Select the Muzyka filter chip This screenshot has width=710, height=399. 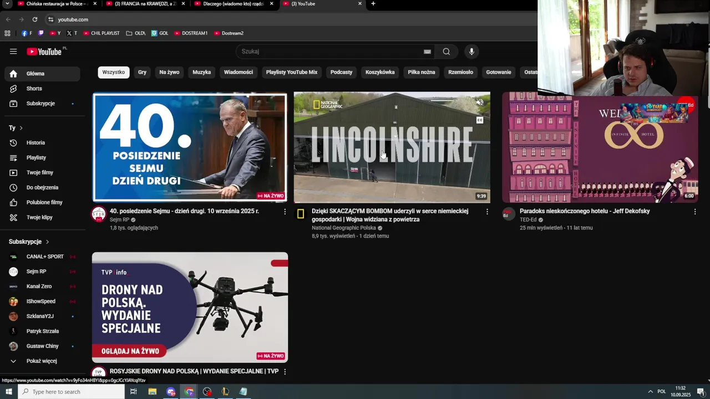[202, 72]
